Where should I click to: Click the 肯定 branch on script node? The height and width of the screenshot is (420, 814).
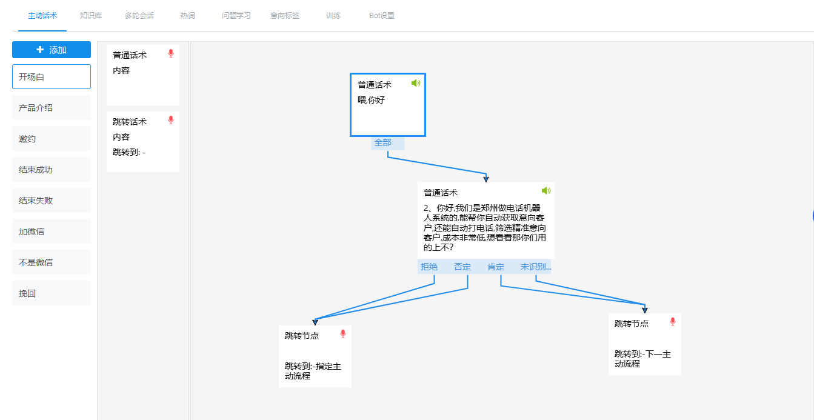click(x=496, y=267)
